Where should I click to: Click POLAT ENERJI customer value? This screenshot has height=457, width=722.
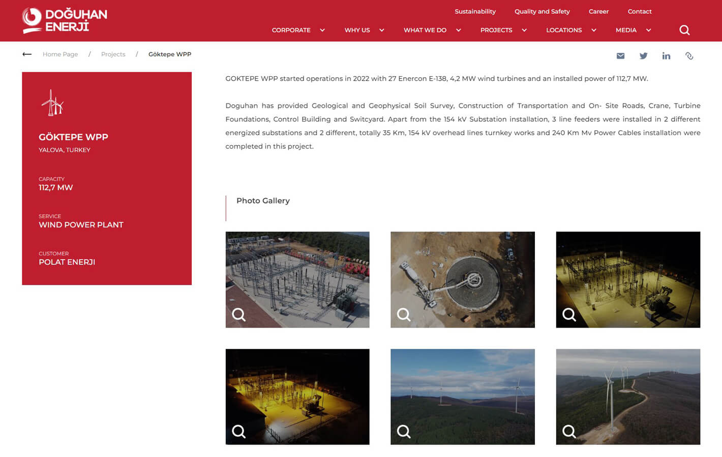(67, 262)
